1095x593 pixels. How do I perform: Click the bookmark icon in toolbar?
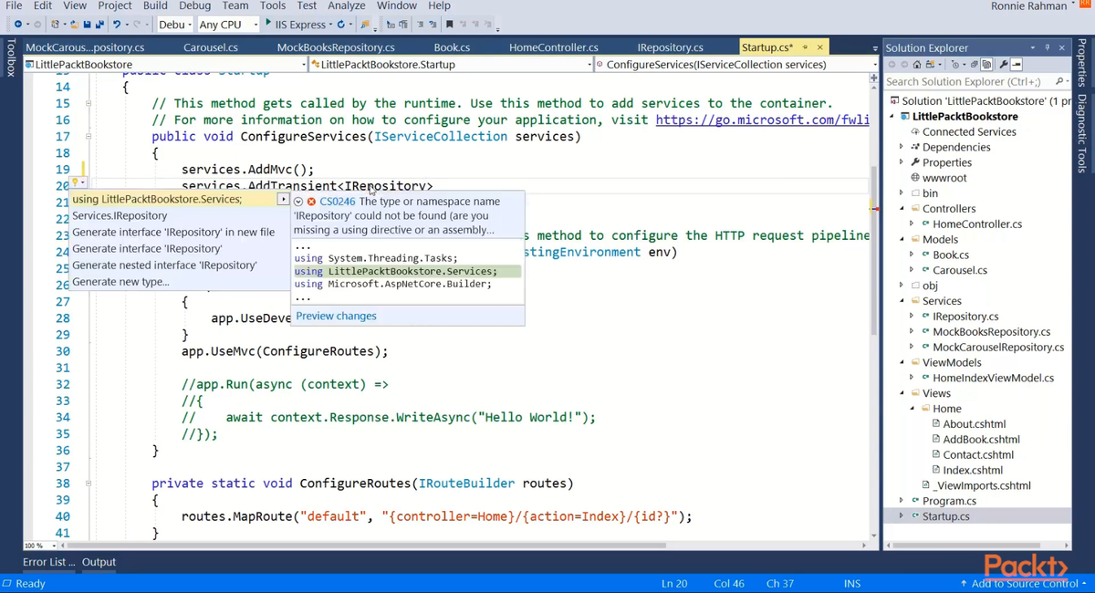click(x=449, y=25)
